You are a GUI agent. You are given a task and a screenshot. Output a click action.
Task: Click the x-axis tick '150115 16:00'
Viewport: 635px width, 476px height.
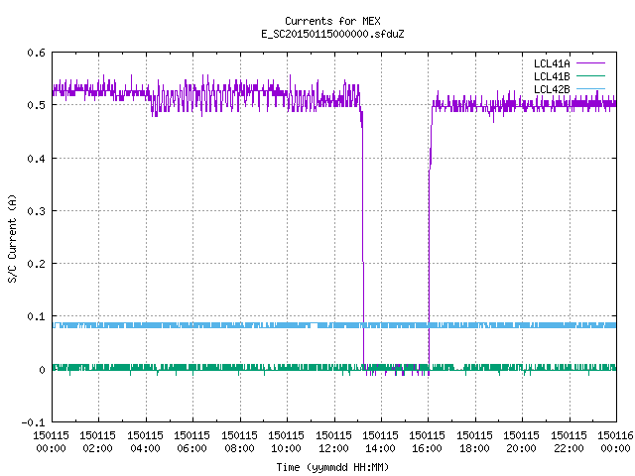click(427, 441)
